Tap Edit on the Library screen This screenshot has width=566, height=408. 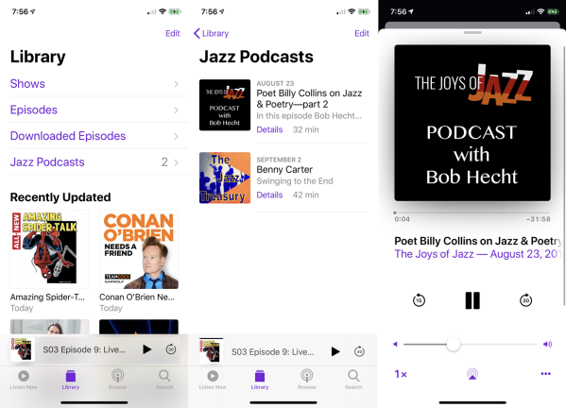tap(173, 33)
